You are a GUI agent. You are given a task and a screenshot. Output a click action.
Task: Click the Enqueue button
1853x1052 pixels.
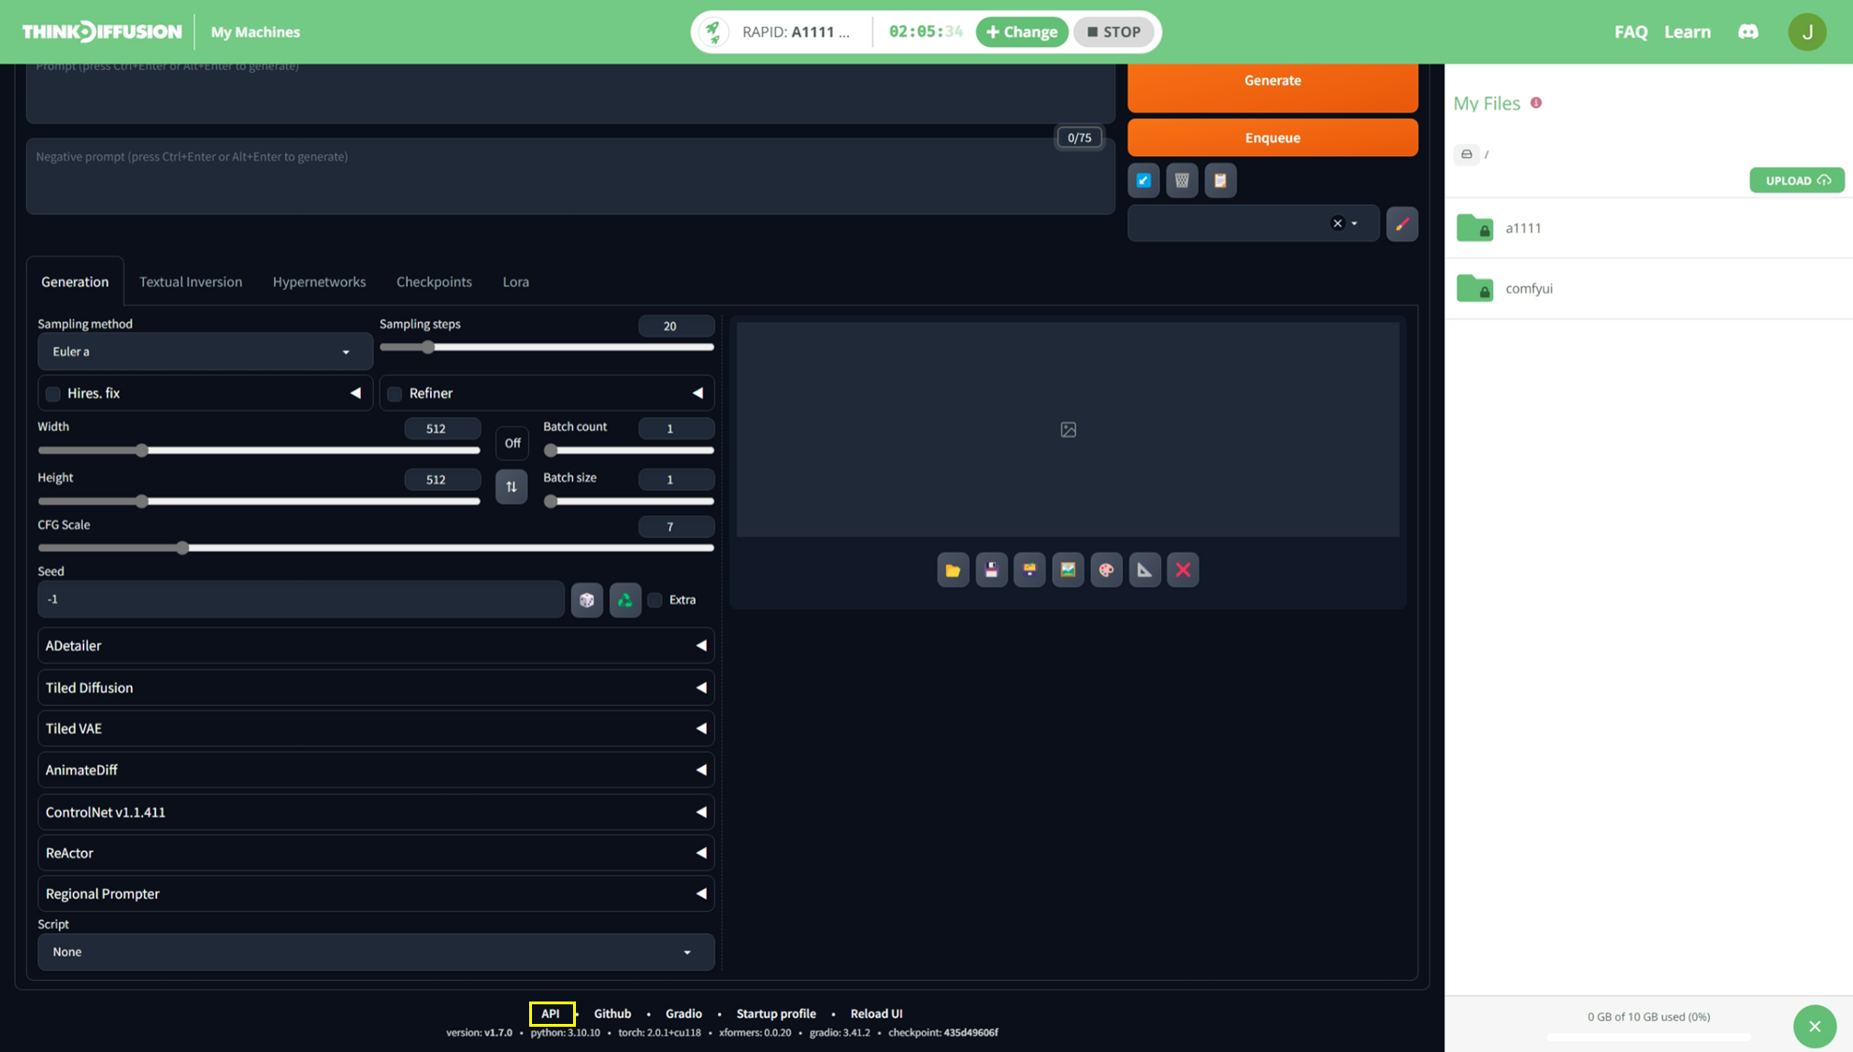(x=1271, y=137)
